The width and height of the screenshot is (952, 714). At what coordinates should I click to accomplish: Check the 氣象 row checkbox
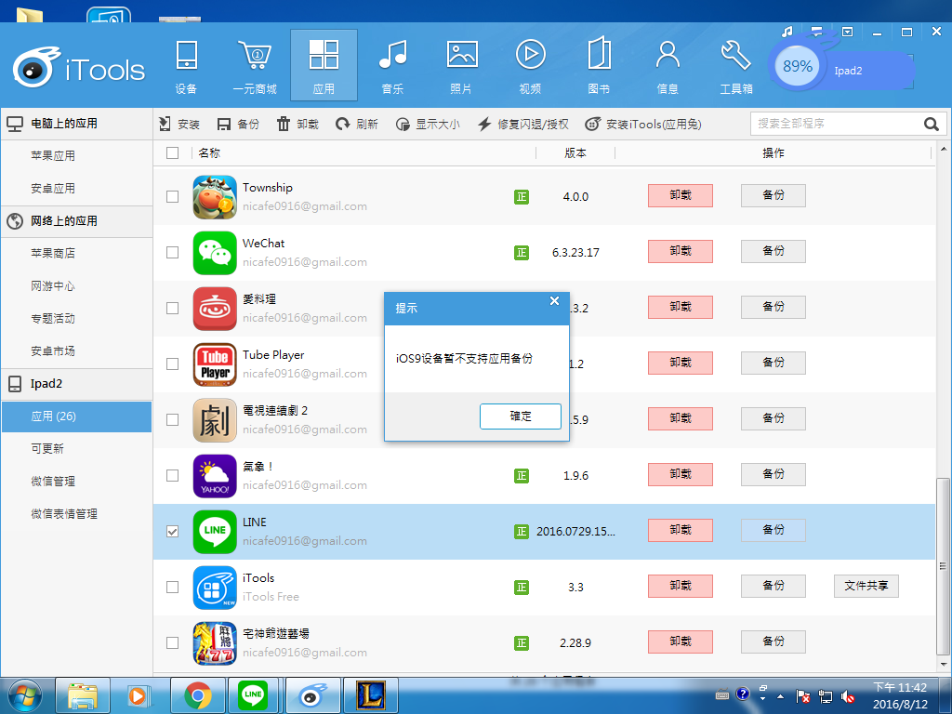point(172,476)
